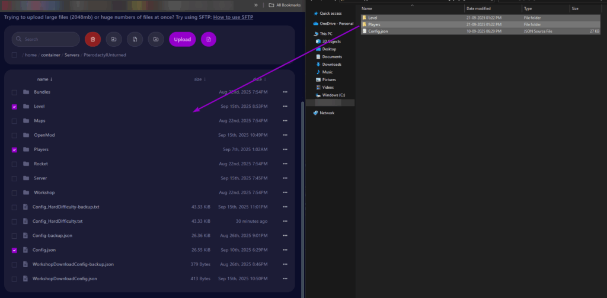The width and height of the screenshot is (607, 298).
Task: Click the move-to-folder icon in toolbar
Action: (114, 39)
